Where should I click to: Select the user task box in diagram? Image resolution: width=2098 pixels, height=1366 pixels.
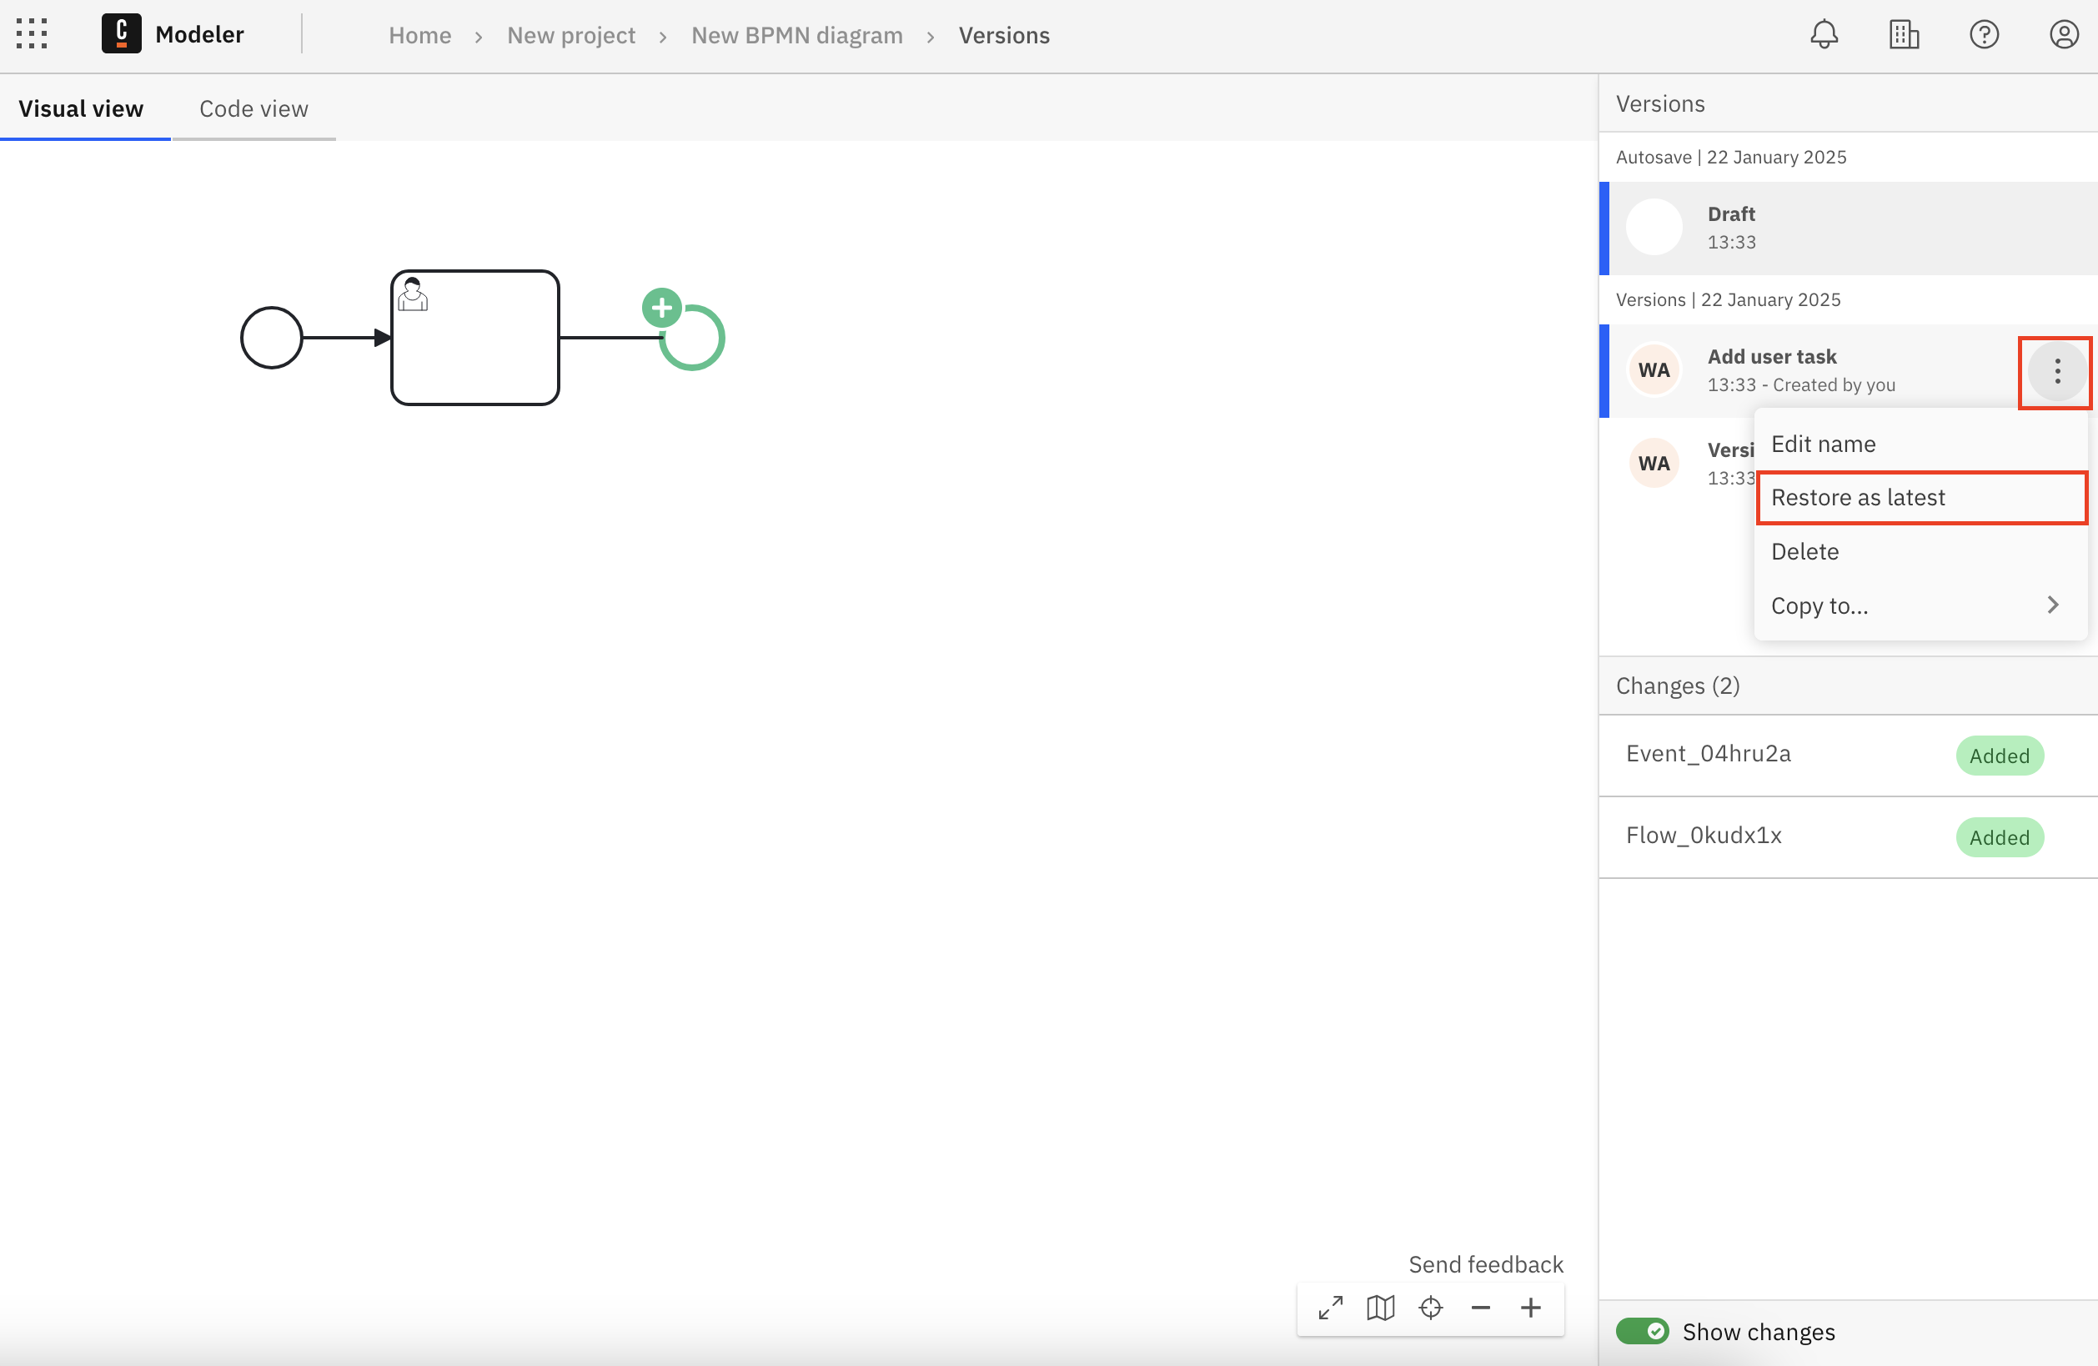475,338
